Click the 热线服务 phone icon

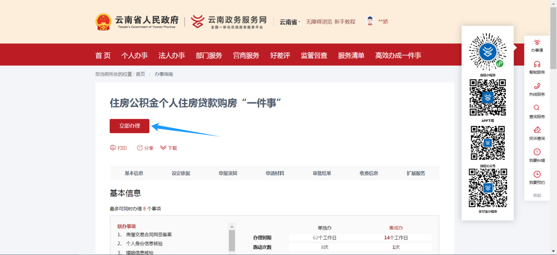[537, 86]
